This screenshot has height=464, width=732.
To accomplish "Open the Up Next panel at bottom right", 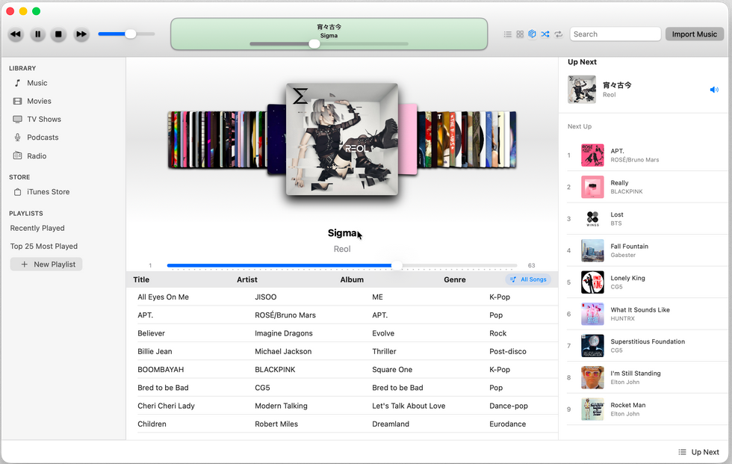I will (698, 452).
